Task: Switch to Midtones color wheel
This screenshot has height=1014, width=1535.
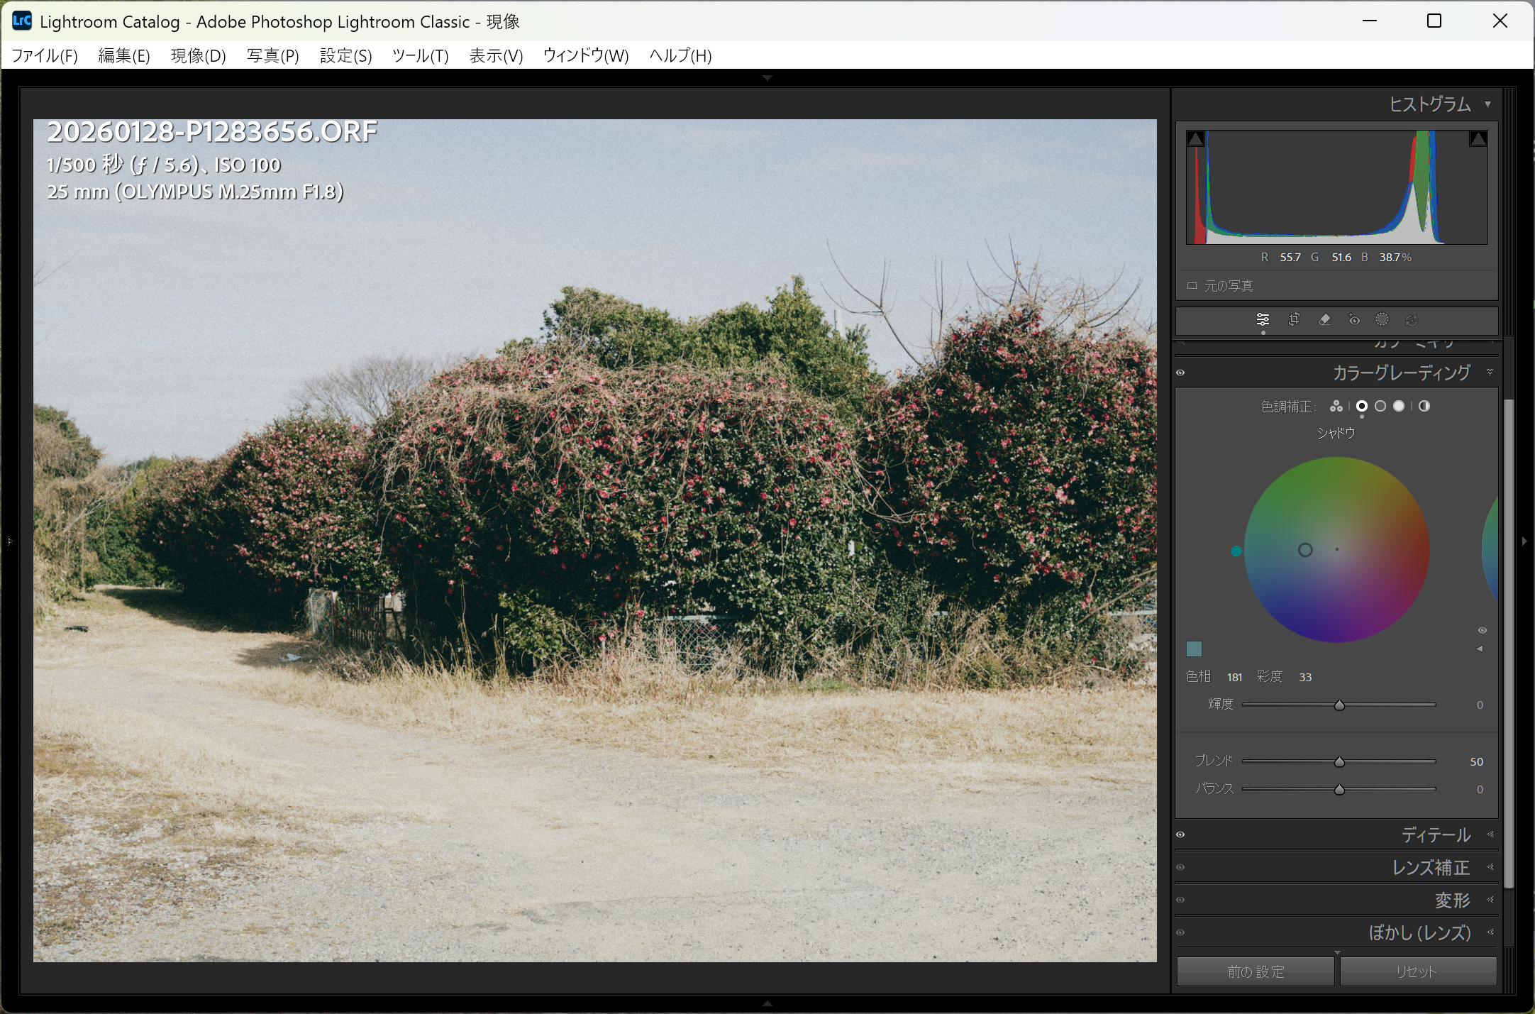Action: pos(1380,406)
